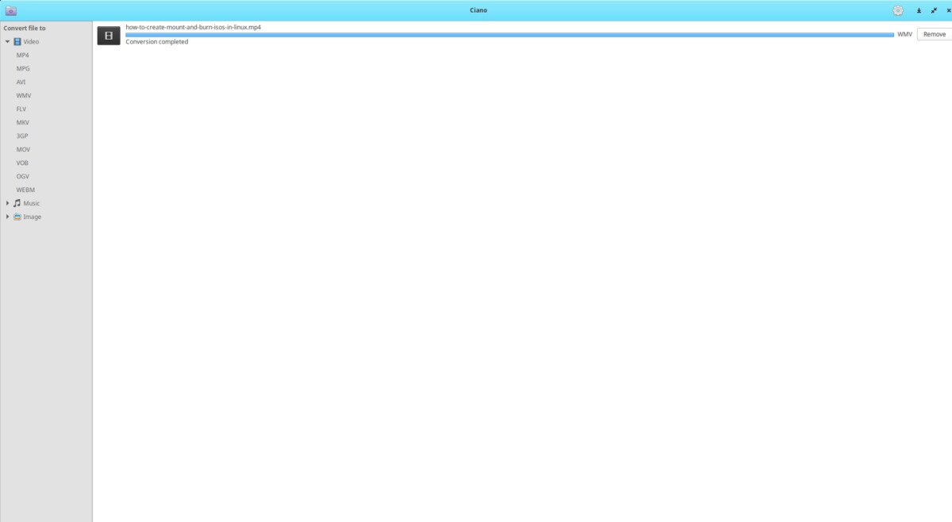Choose AVI in the format list
Image resolution: width=952 pixels, height=522 pixels.
(x=21, y=82)
